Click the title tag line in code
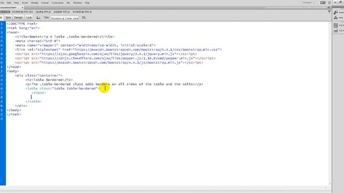 (x=64, y=36)
